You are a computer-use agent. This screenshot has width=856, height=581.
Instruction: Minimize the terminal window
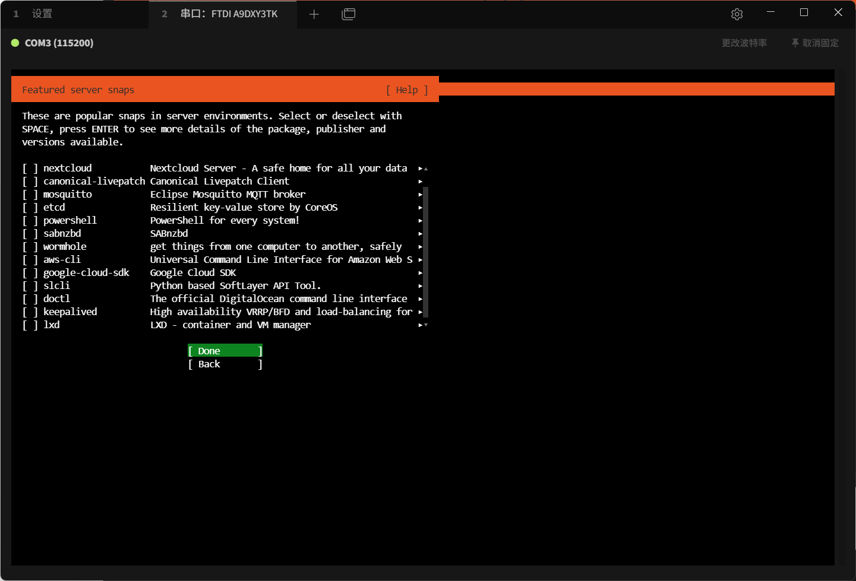tap(770, 12)
